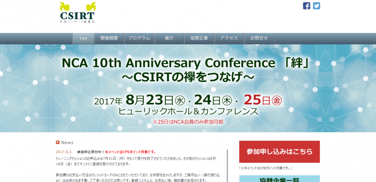Open the アクセス menu item

[x=229, y=39]
